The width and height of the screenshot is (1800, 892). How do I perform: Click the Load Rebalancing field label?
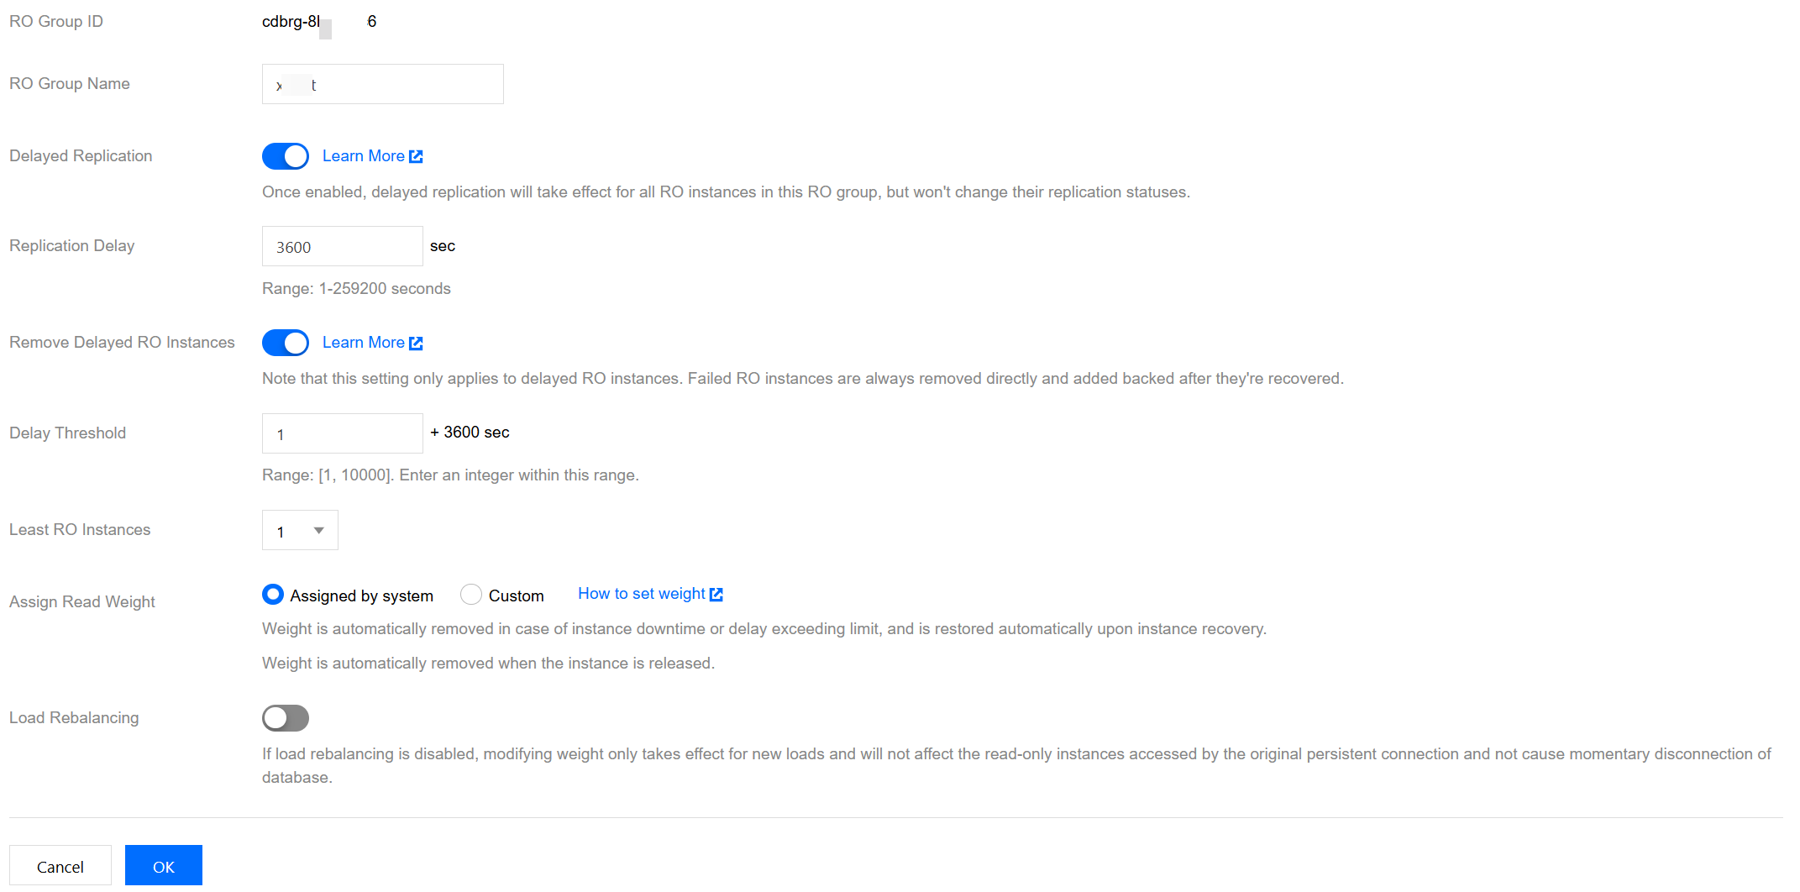[74, 718]
